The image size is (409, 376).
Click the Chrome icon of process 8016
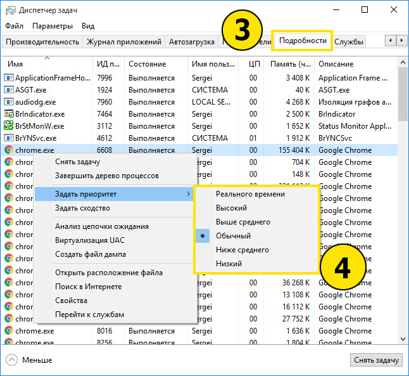[x=9, y=331]
